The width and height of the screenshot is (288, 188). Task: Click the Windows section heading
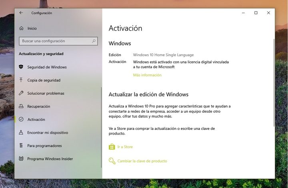[120, 43]
